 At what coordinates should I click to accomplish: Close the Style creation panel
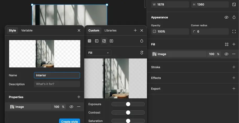point(79,30)
